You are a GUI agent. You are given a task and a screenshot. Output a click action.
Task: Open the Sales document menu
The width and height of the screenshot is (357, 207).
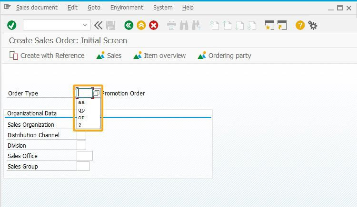point(37,8)
